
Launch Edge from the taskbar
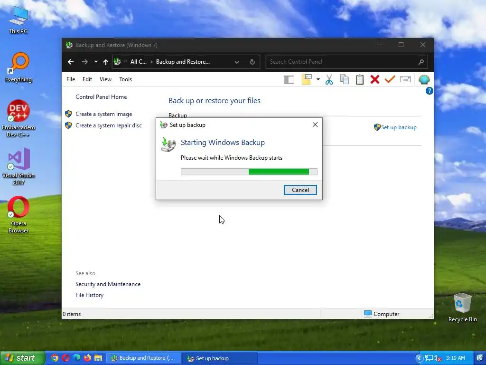click(x=76, y=358)
